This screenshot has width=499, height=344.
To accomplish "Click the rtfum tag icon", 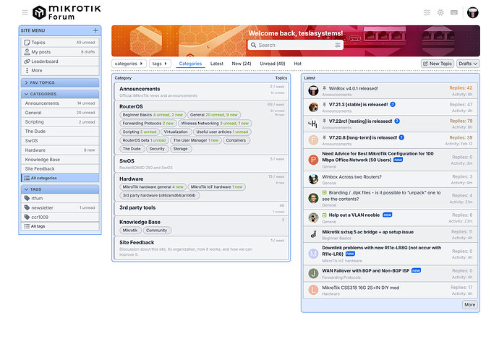I will coord(27,198).
